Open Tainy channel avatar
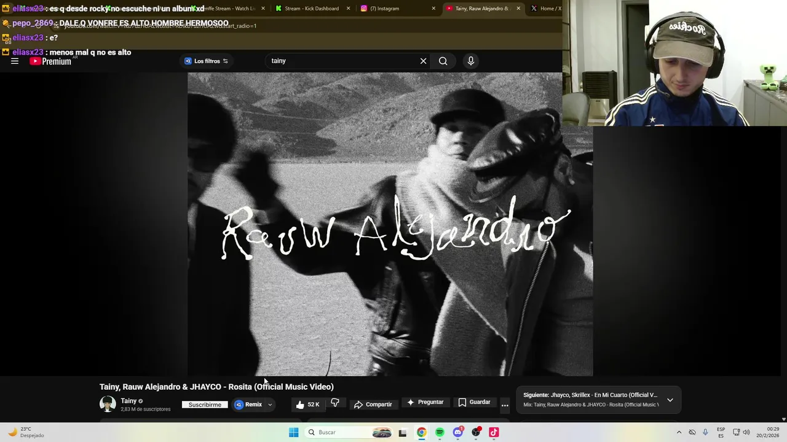This screenshot has width=787, height=442. [108, 404]
